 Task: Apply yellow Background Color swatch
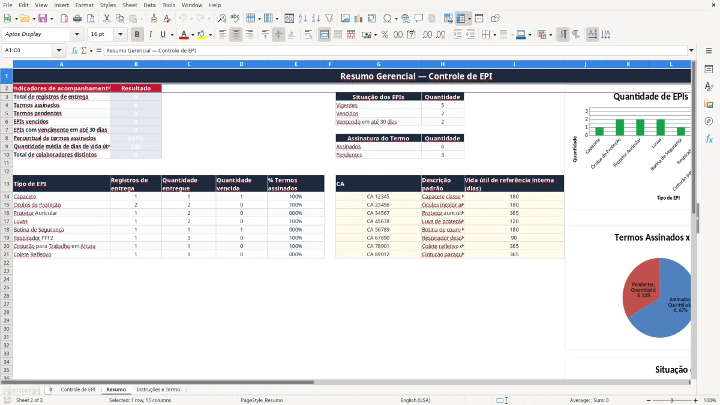[x=202, y=35]
